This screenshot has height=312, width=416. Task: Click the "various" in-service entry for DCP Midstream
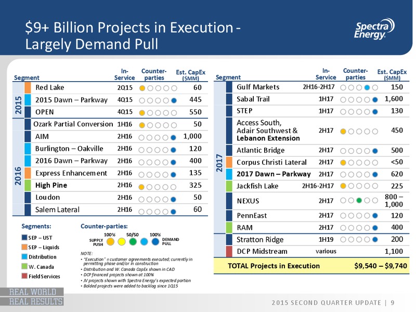pos(326,251)
